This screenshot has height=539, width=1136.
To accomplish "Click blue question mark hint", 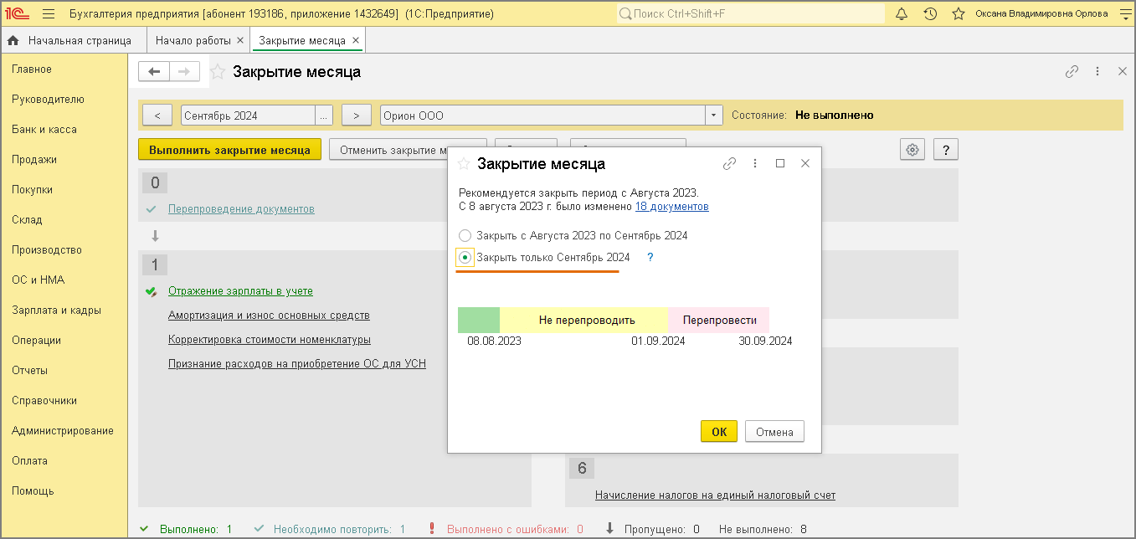I will tap(650, 258).
